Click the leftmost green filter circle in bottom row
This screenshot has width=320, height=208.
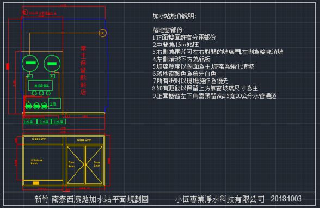click(x=28, y=106)
